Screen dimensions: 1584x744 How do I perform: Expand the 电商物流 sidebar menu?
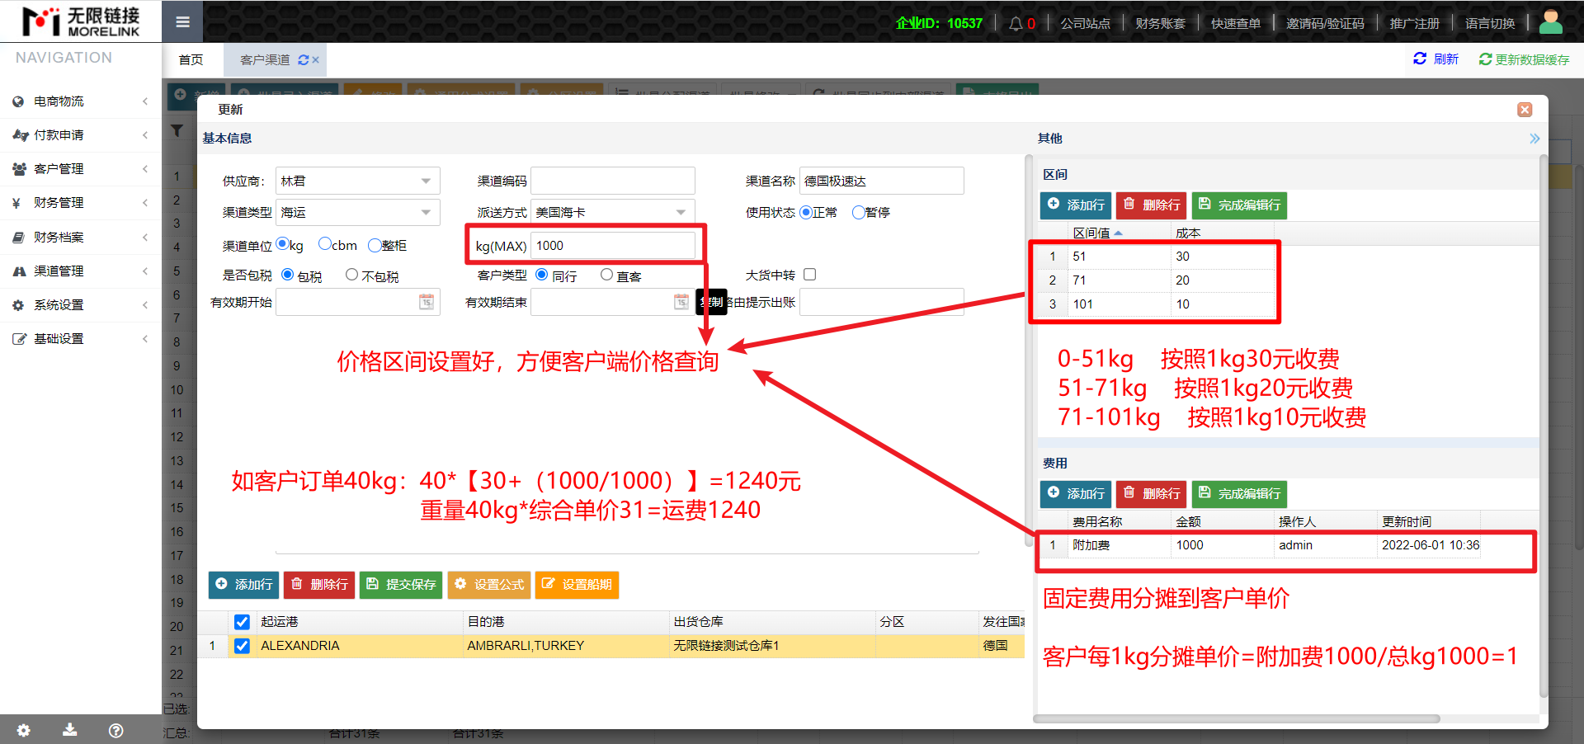(80, 101)
